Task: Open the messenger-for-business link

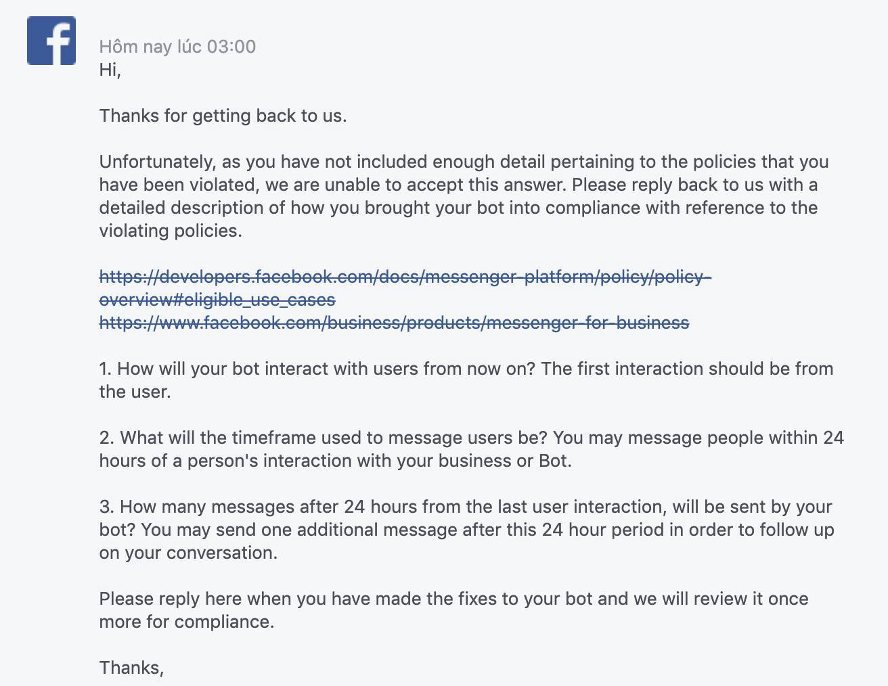Action: [394, 323]
